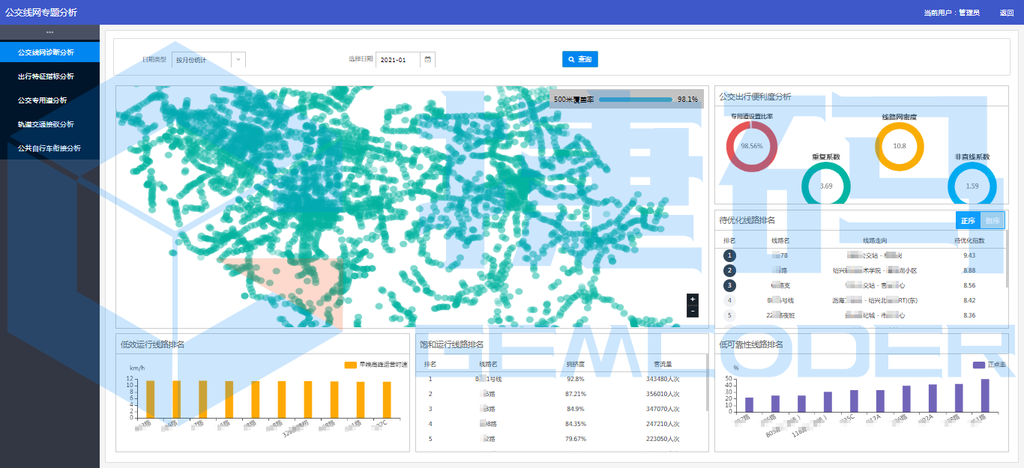
Task: Click the 线路网密度 orange ring chart
Action: (x=900, y=146)
